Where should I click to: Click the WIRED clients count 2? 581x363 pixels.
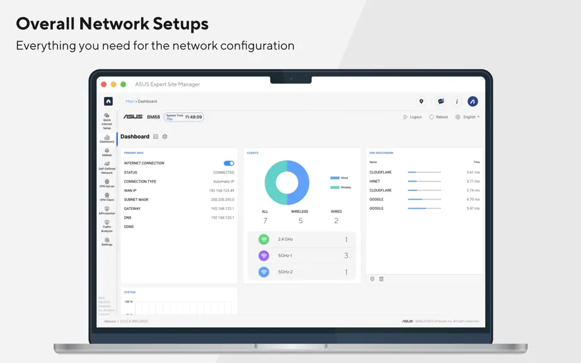pyautogui.click(x=336, y=221)
